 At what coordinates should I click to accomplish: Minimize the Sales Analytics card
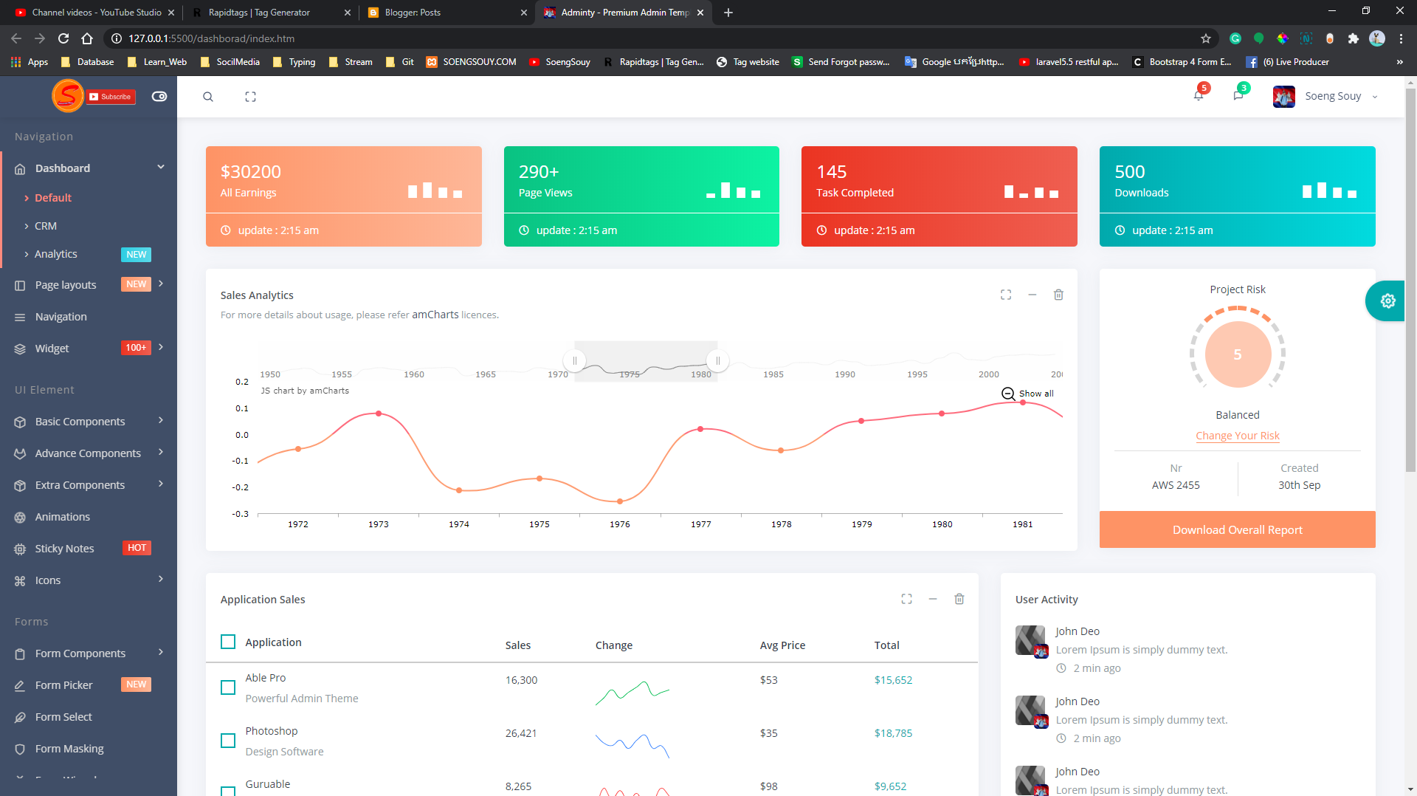pyautogui.click(x=1032, y=295)
